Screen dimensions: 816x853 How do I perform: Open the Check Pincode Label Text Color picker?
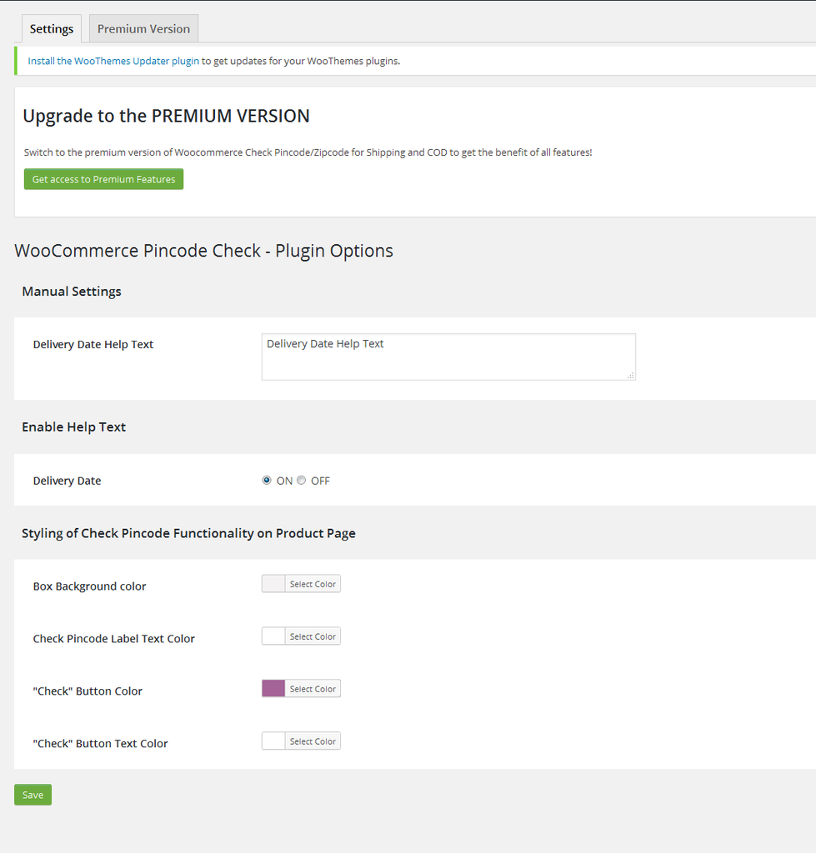tap(312, 636)
